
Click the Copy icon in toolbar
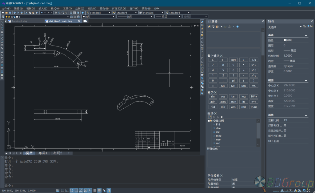[x=30, y=13]
